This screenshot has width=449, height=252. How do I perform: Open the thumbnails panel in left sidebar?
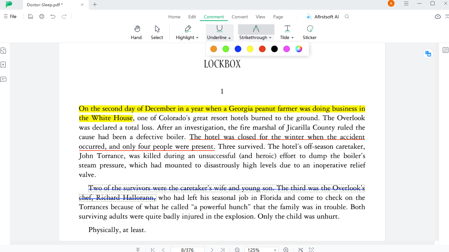tap(3, 51)
